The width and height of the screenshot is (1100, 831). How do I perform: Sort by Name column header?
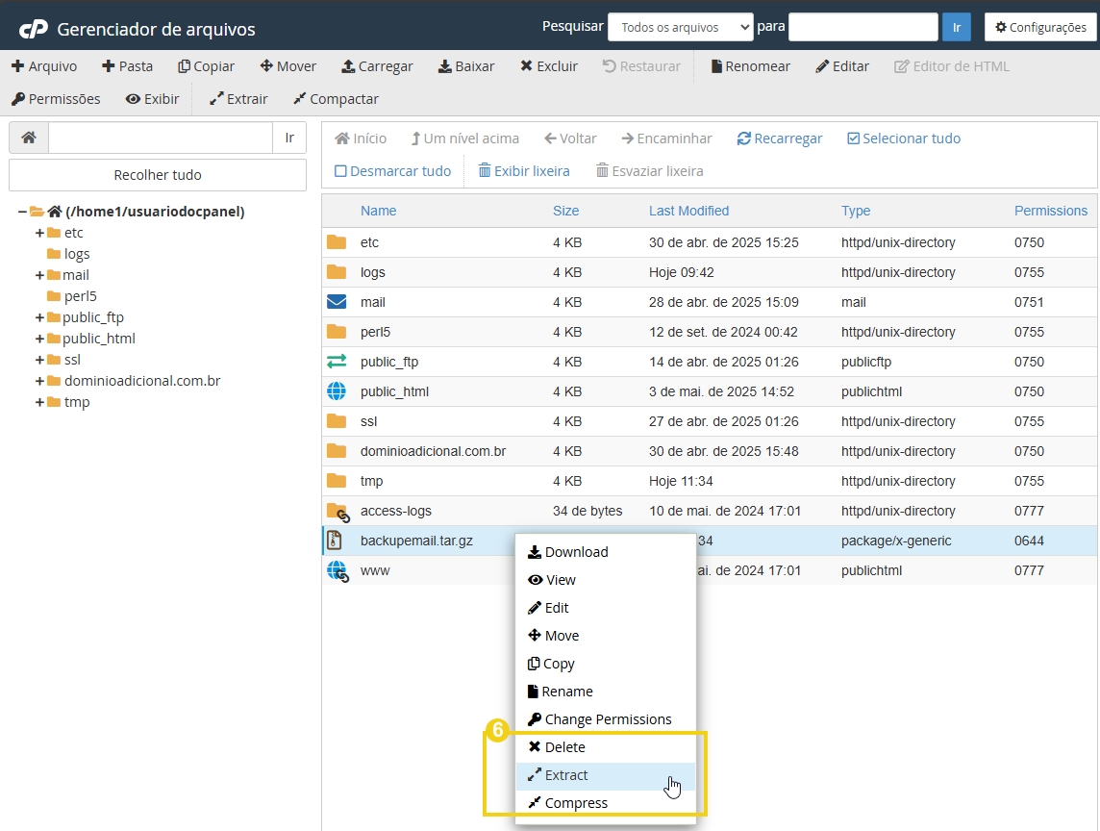click(x=378, y=211)
